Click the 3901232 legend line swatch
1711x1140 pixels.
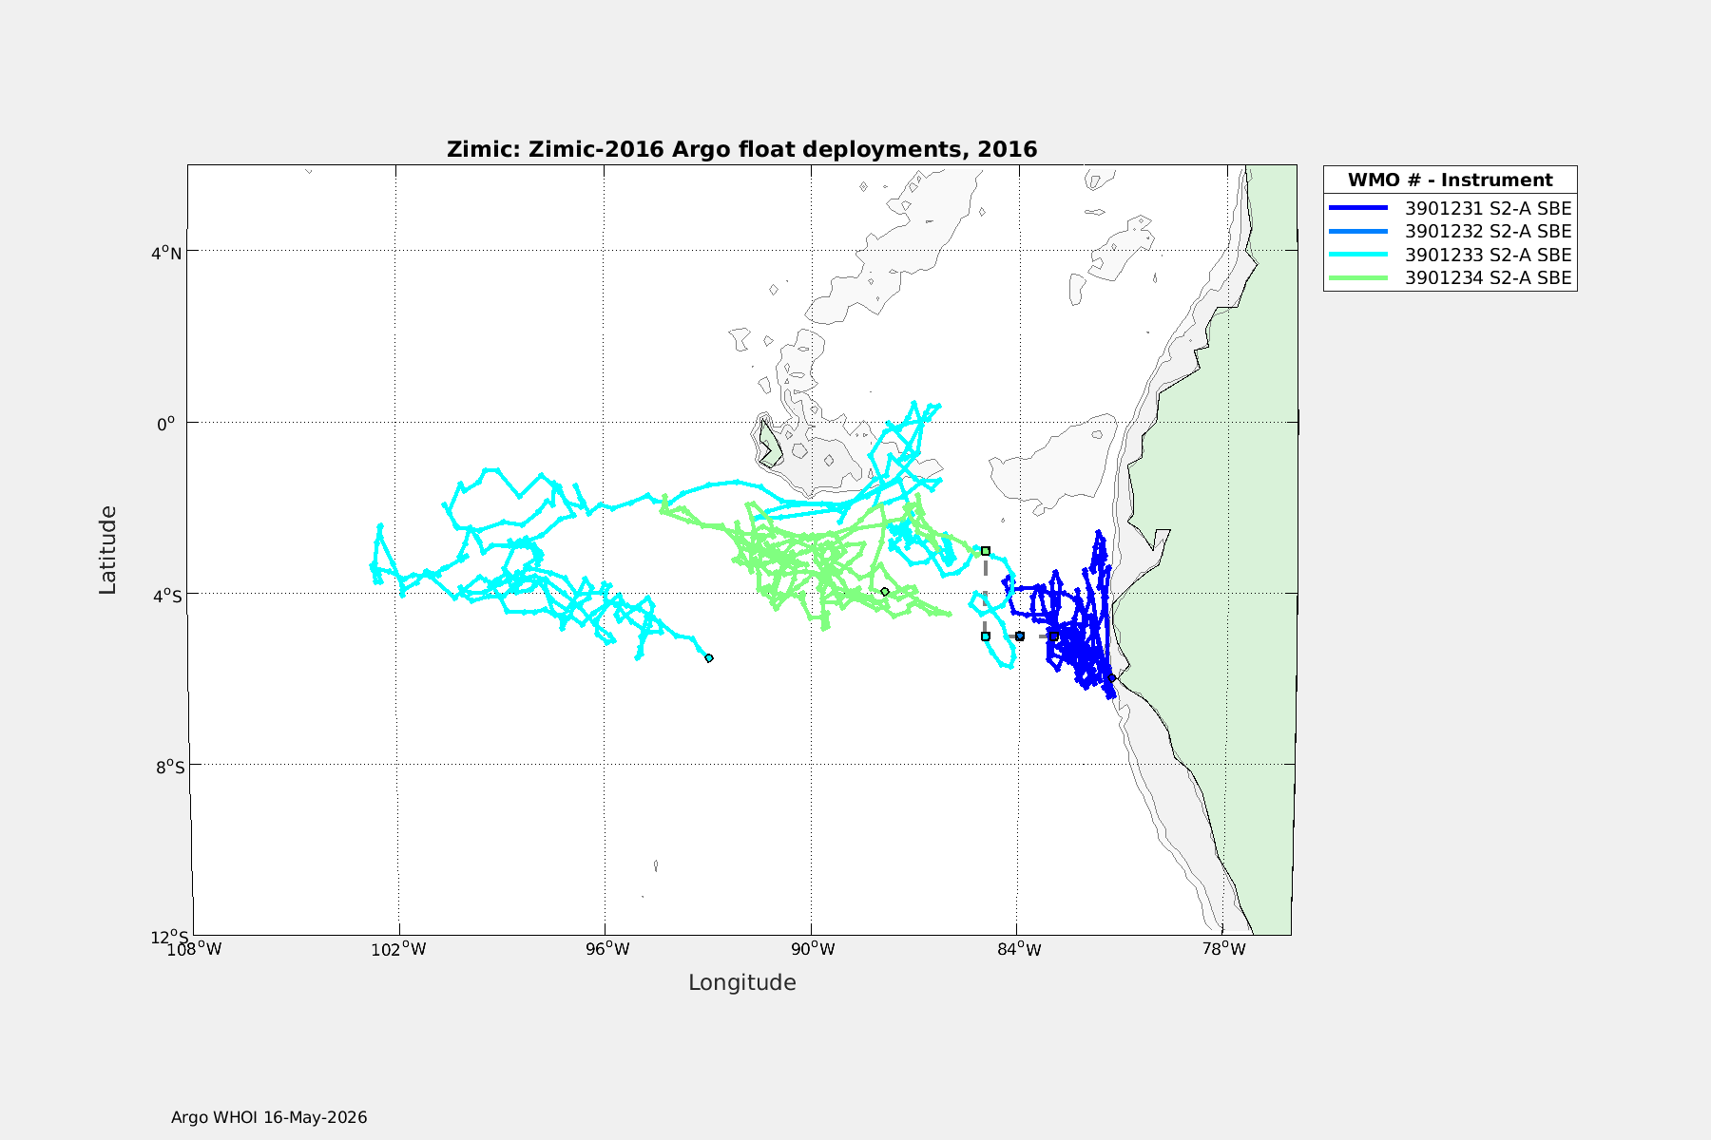click(1358, 232)
